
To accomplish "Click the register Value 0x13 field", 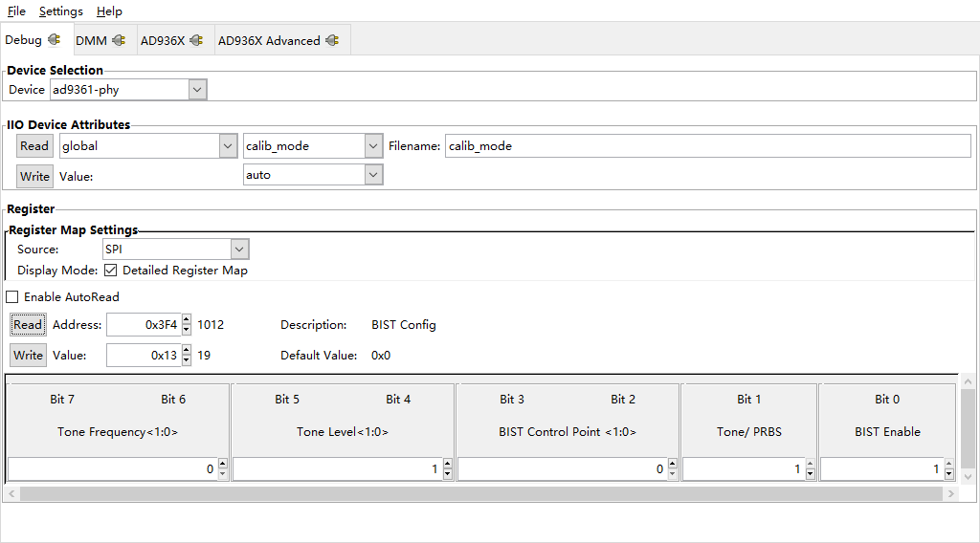I will 144,355.
